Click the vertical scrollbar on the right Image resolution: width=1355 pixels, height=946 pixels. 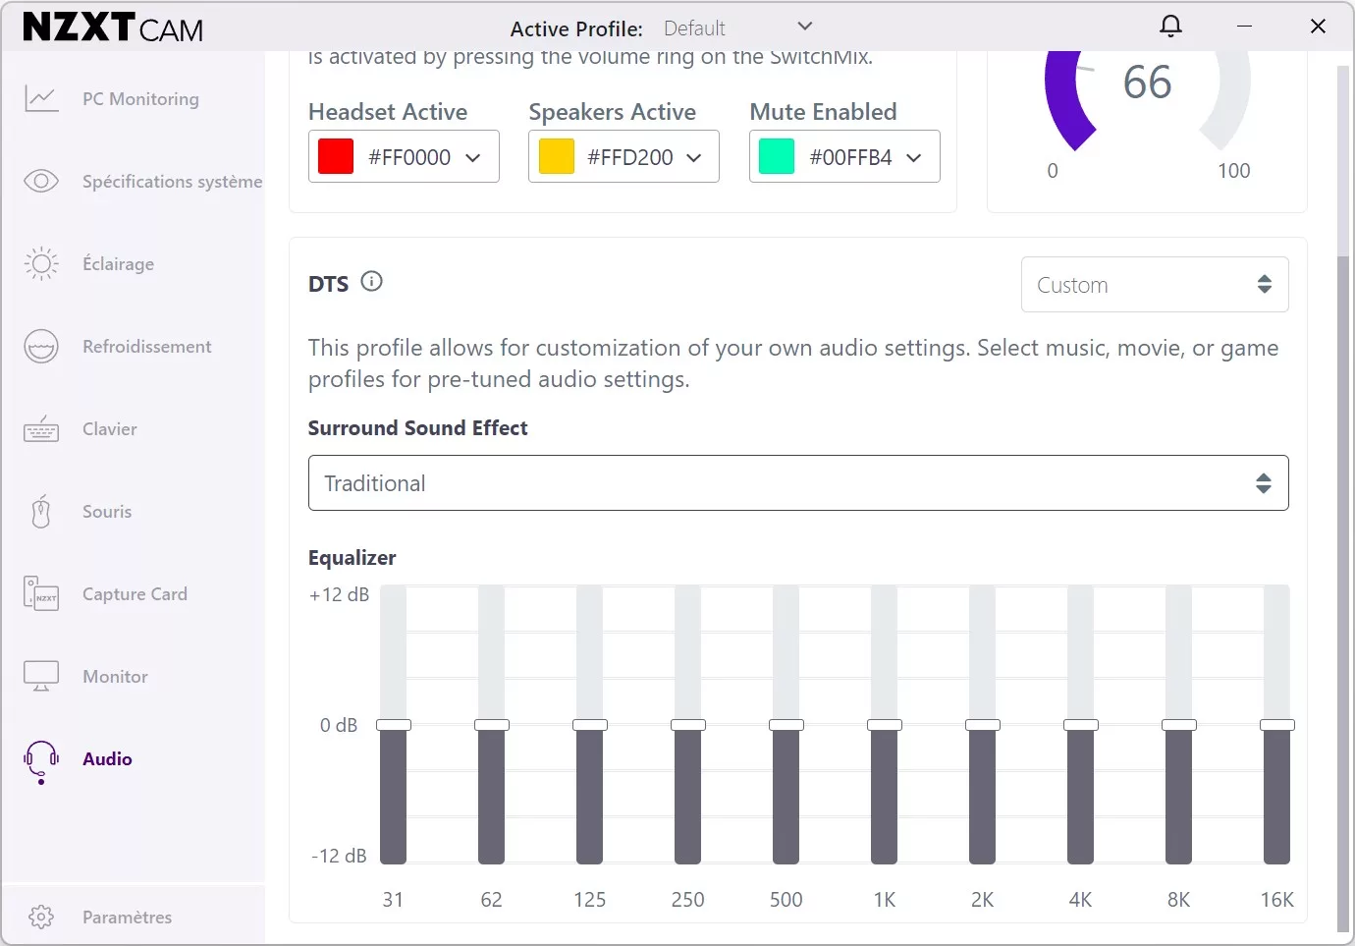[1343, 491]
